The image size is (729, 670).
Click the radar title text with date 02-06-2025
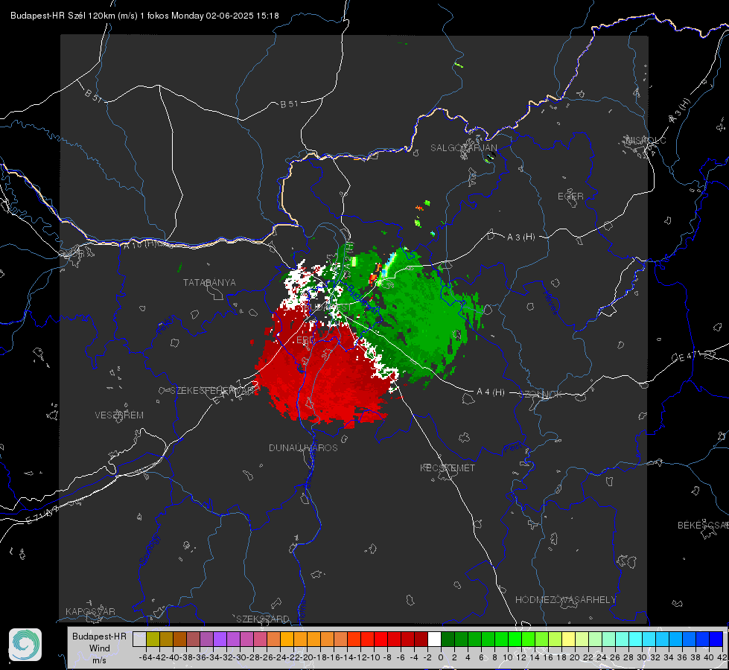click(144, 16)
